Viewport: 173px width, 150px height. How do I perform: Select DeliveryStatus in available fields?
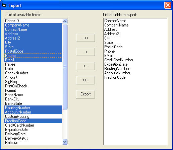click(33, 138)
